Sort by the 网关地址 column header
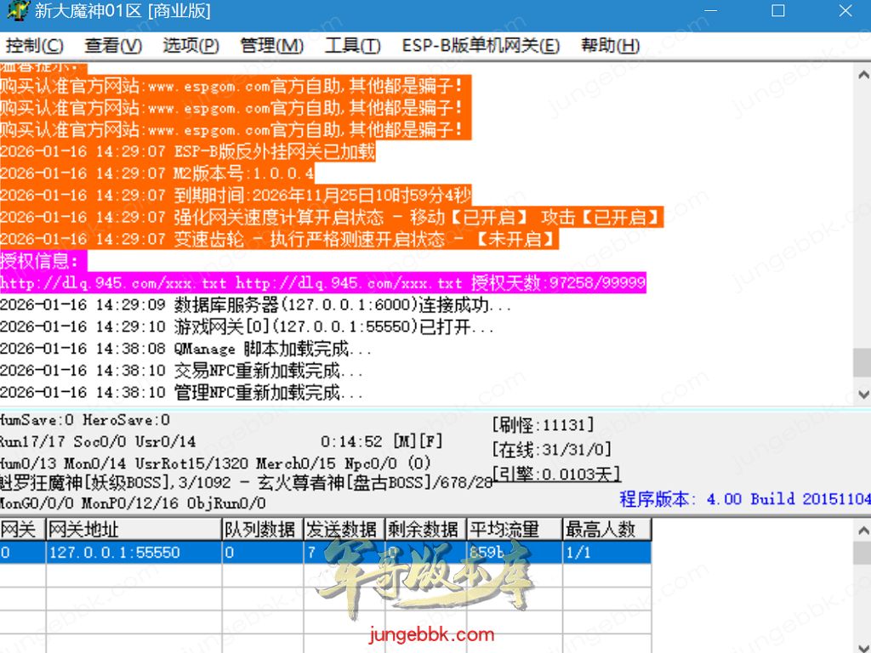The image size is (871, 653). 133,530
